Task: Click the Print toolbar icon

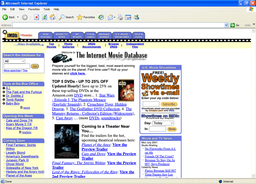Action: point(120,17)
